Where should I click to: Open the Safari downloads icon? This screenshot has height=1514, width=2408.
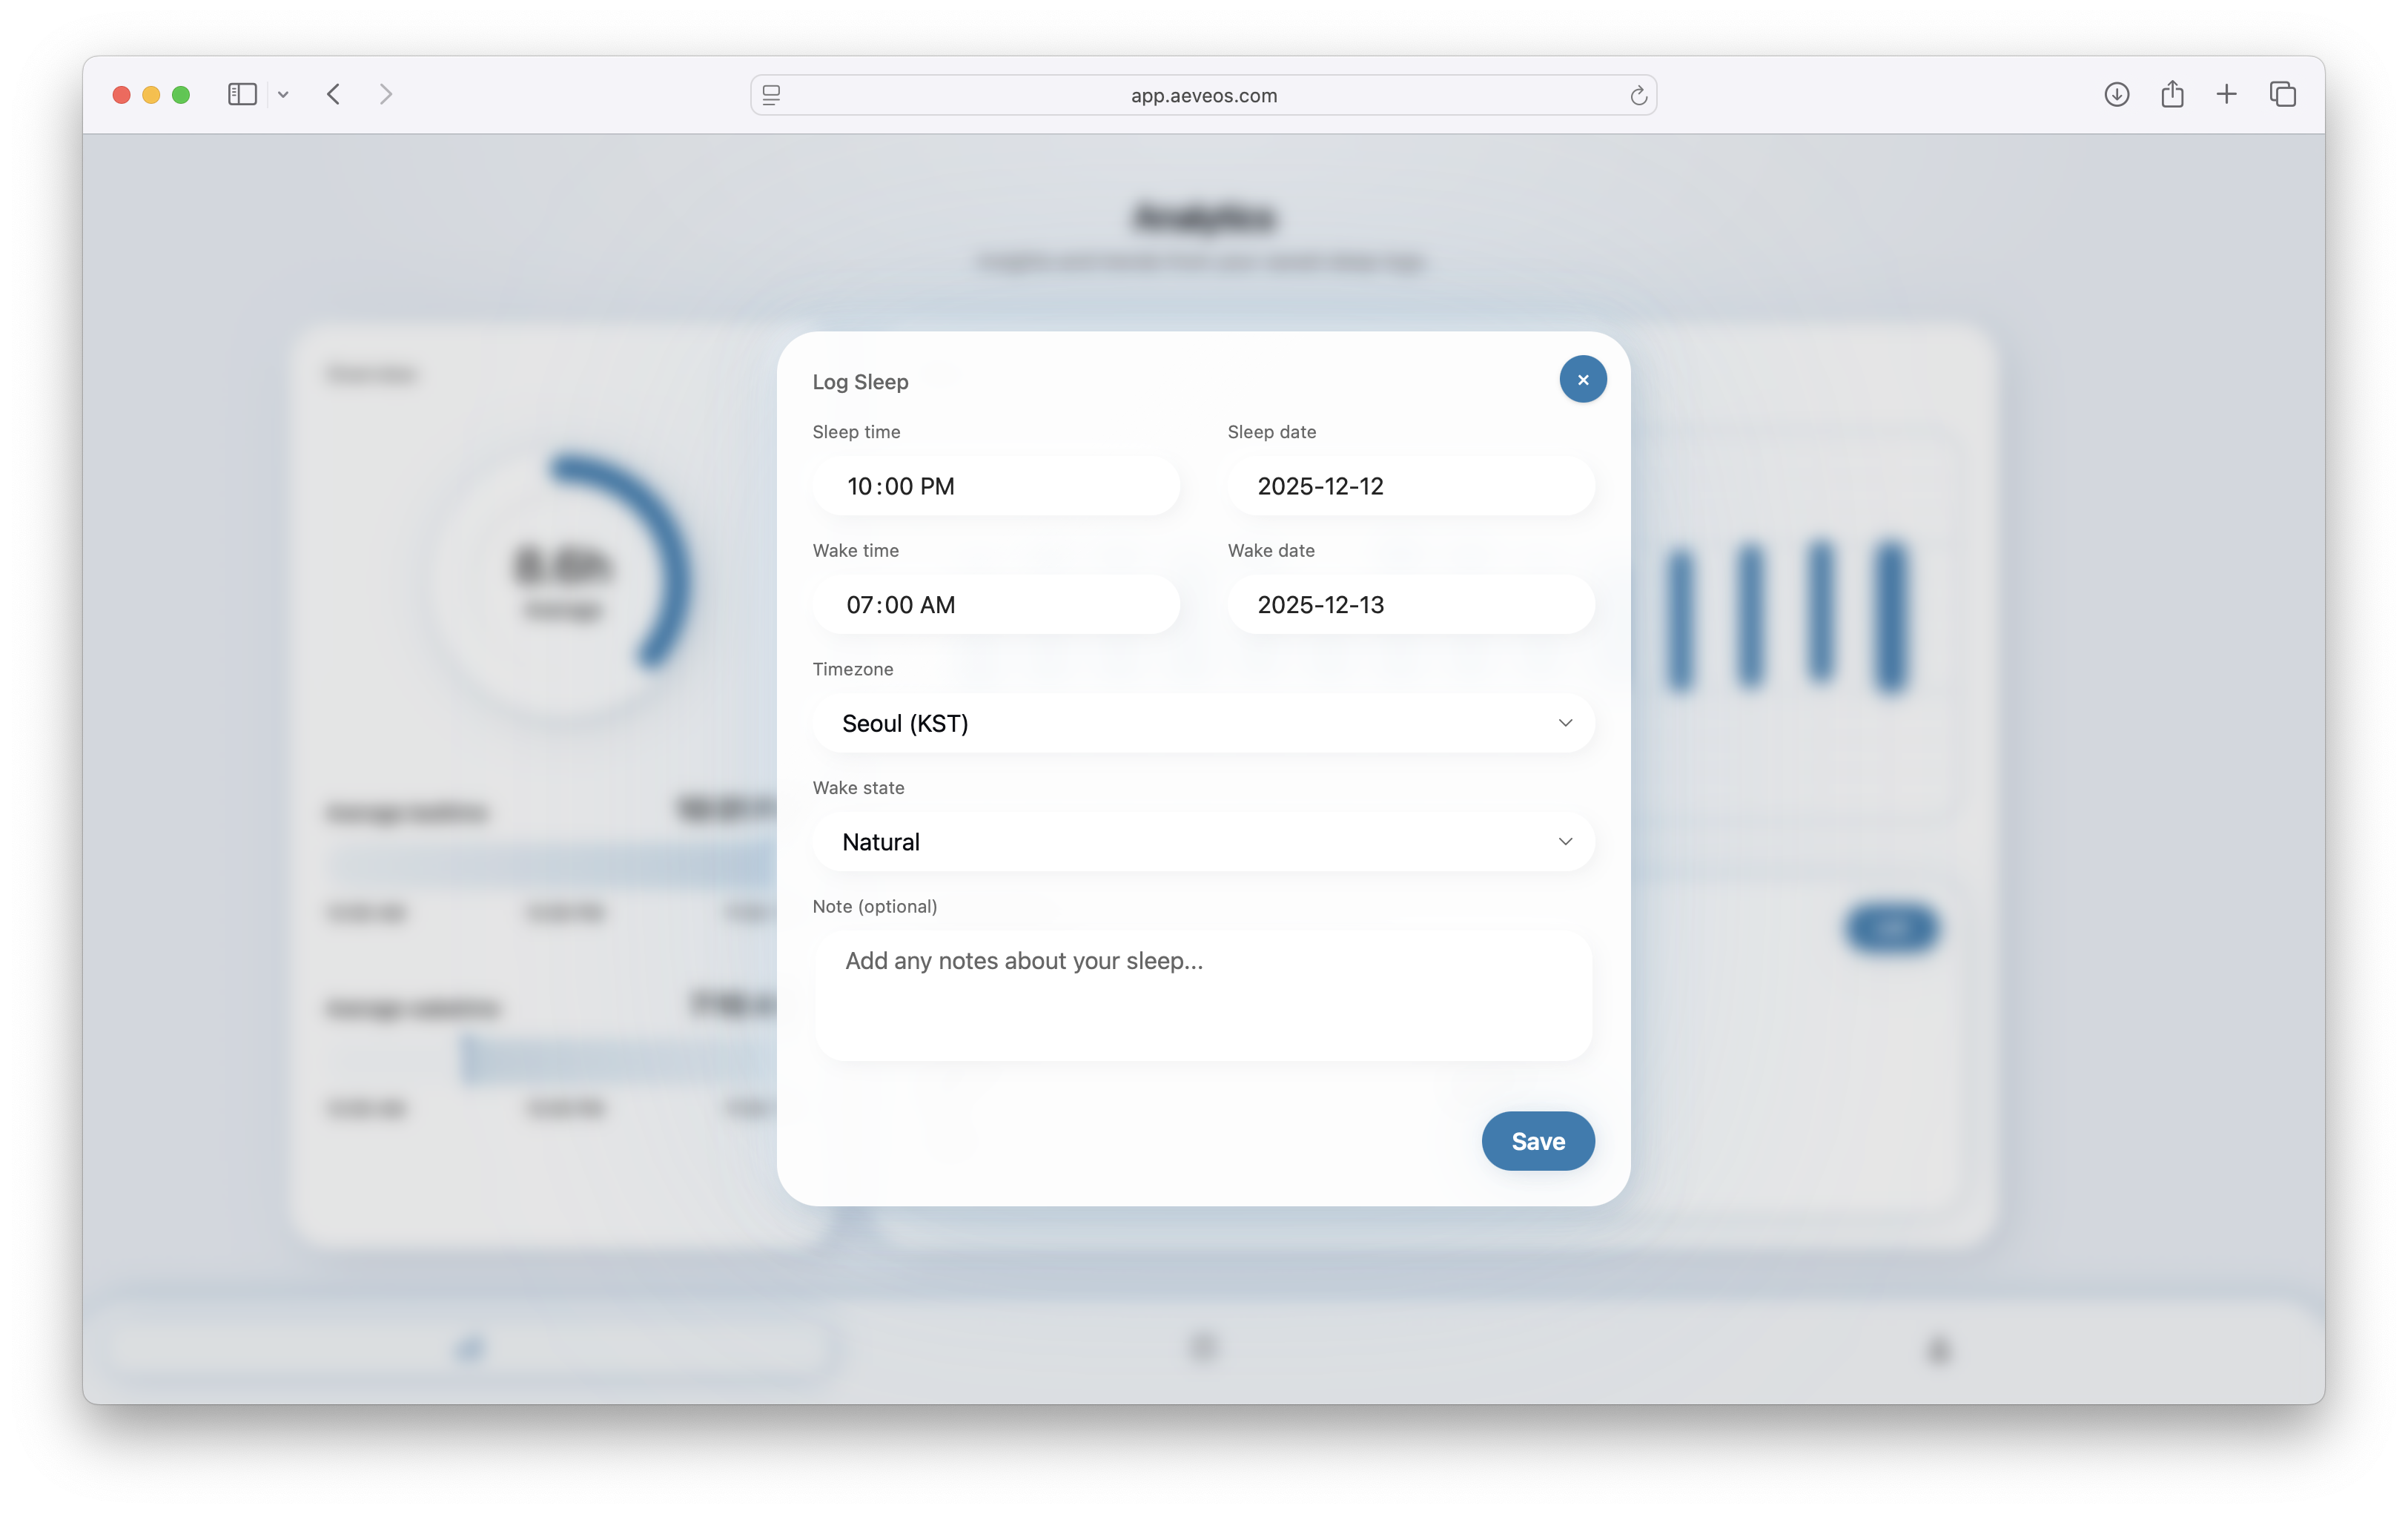point(2116,94)
